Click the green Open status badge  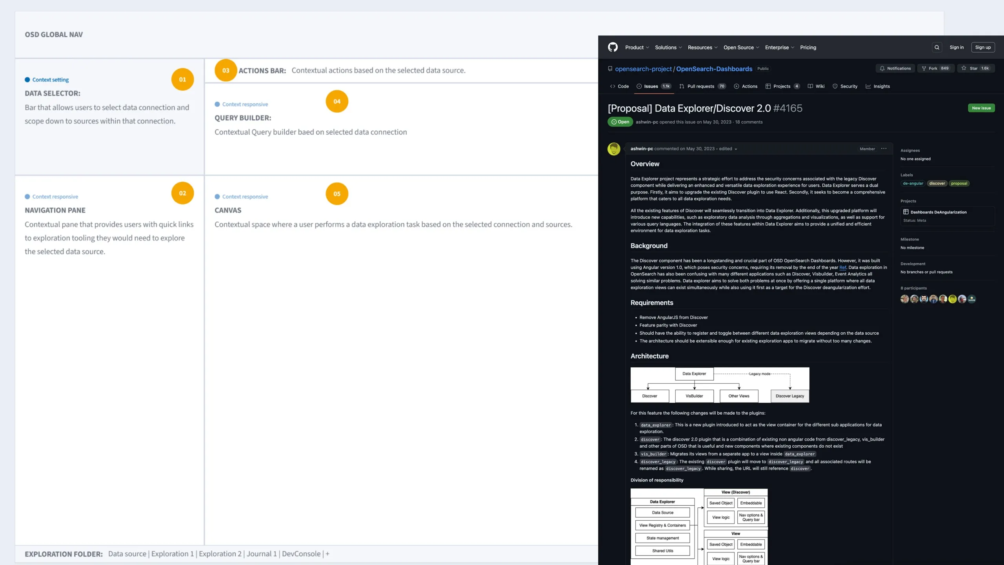click(620, 122)
